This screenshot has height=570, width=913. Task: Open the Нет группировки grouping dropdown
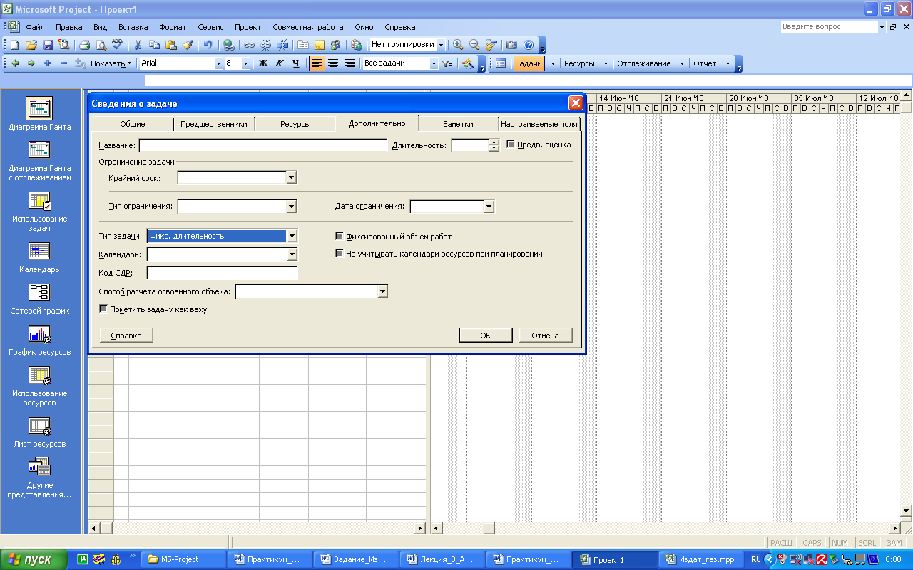click(441, 44)
